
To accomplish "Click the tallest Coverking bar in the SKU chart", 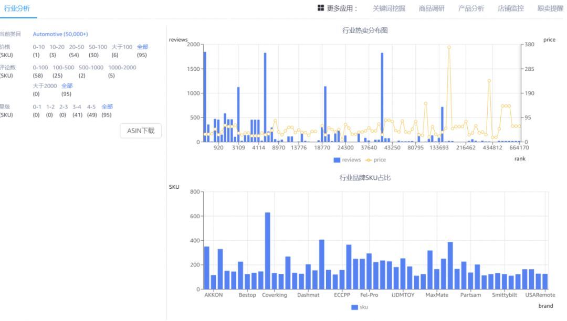I will (x=268, y=251).
